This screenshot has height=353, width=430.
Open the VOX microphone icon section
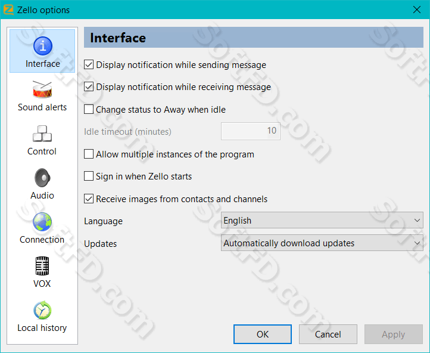42,266
